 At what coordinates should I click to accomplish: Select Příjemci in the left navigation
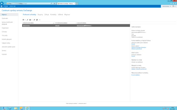pos(9,15)
